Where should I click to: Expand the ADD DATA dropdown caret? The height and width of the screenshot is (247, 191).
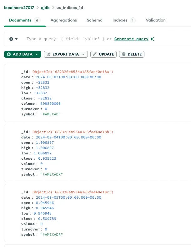click(37, 54)
